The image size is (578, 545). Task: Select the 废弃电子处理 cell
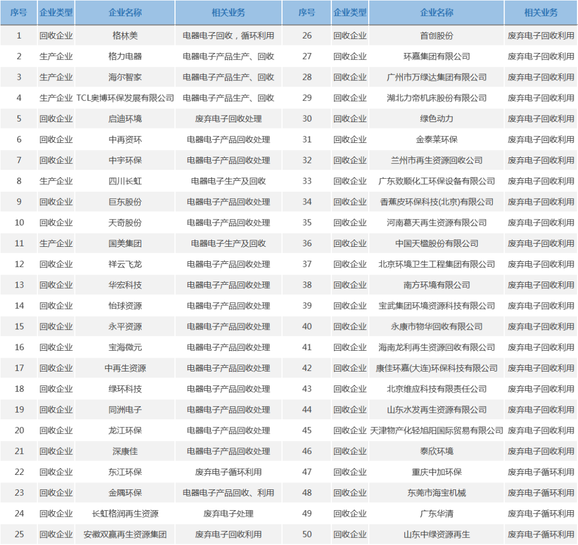[x=228, y=513]
